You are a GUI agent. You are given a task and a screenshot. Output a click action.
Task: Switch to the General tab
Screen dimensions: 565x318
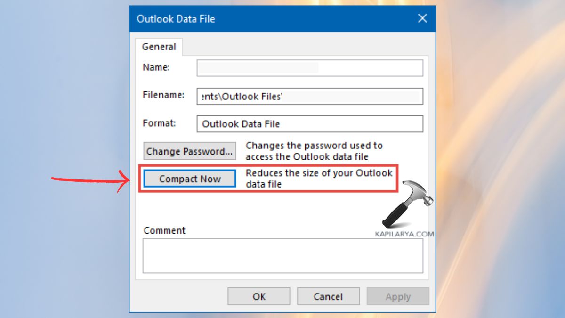click(x=159, y=46)
